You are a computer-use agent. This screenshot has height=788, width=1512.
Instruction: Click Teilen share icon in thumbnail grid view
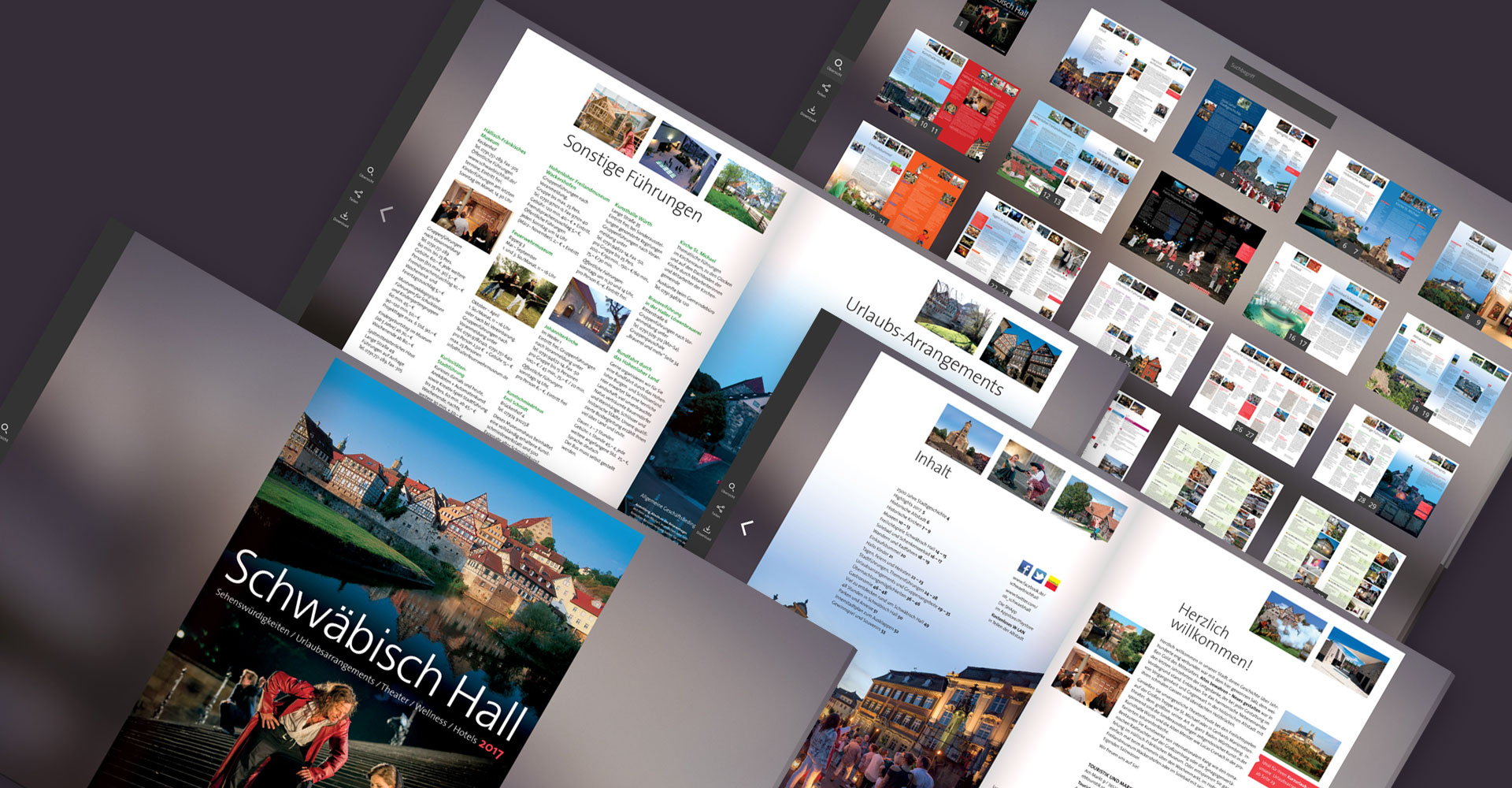pos(825,87)
